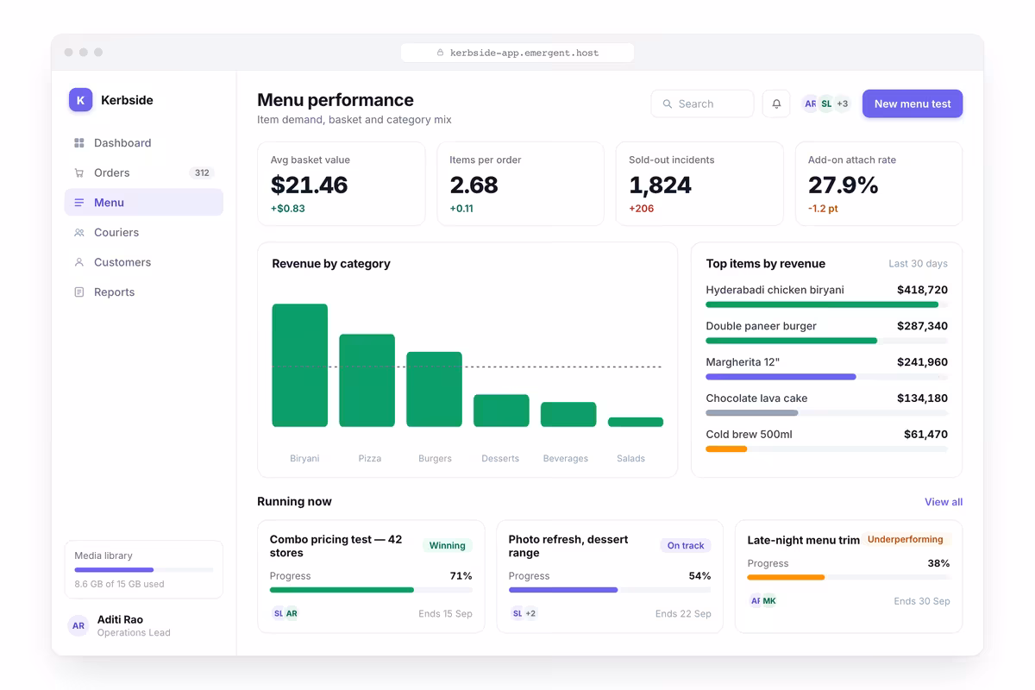This screenshot has height=690, width=1035.
Task: Click the +3 collaborators badge
Action: coord(843,103)
